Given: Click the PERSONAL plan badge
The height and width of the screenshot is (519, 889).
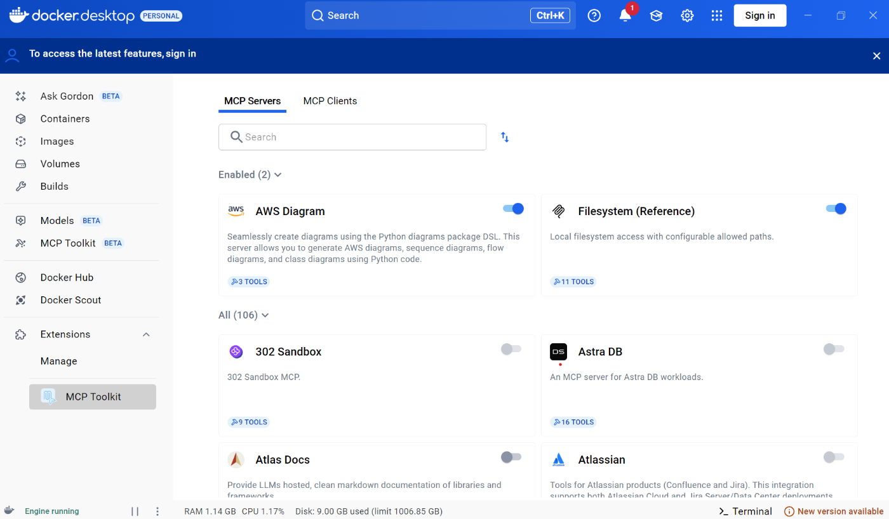Looking at the screenshot, I should [161, 16].
